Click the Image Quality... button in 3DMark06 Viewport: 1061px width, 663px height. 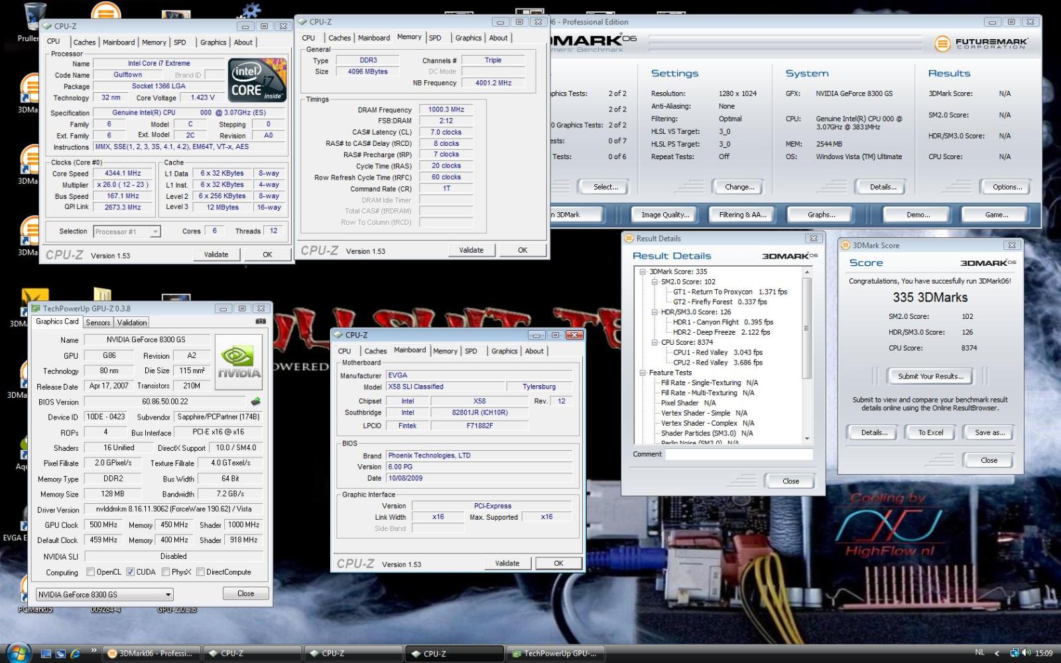[665, 215]
